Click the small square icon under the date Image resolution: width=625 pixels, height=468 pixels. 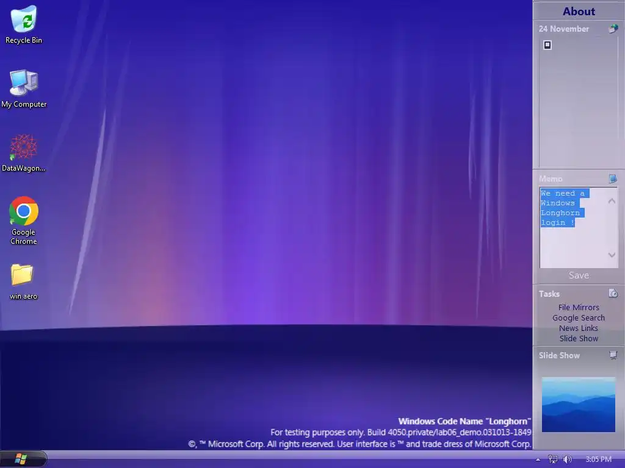(547, 45)
